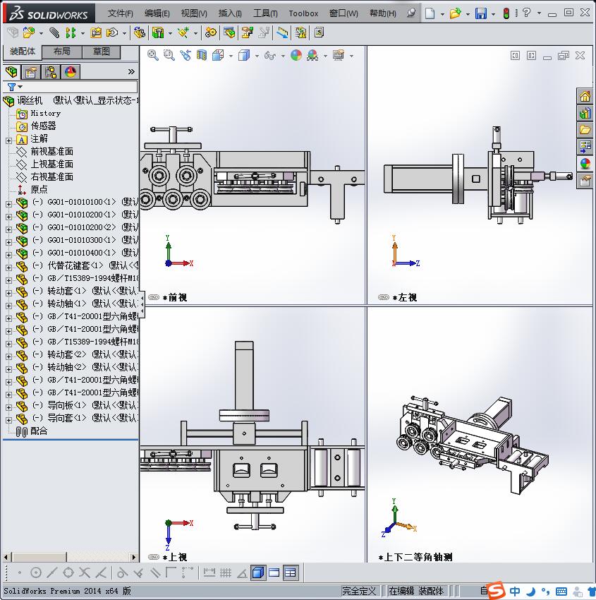Image resolution: width=596 pixels, height=600 pixels.
Task: Open the filter funnel dropdown arrow
Action: [x=20, y=87]
